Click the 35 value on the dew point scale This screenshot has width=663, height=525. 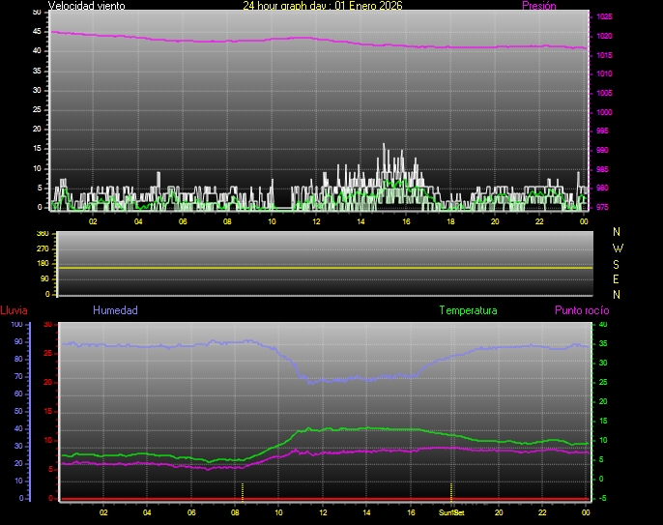pyautogui.click(x=603, y=325)
